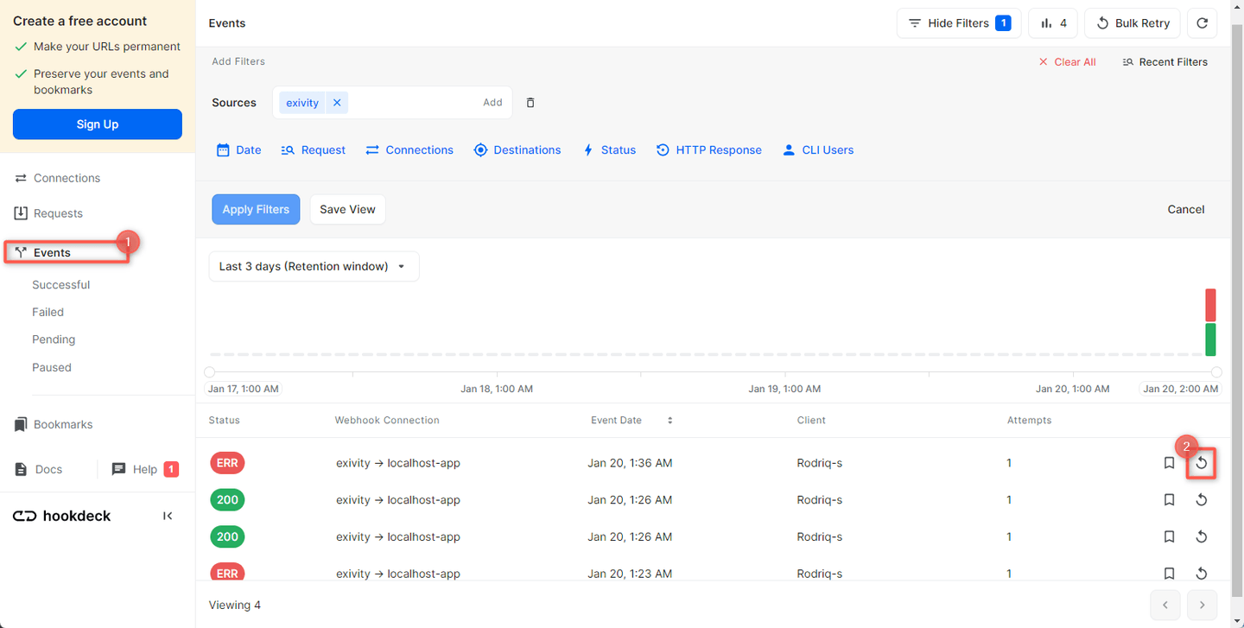Viewport: 1244px width, 628px height.
Task: Select Failed events in the sidebar
Action: [48, 312]
